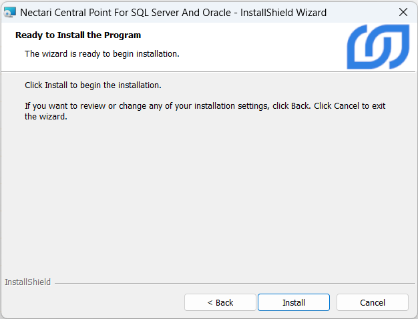Click the InstallShield label at bottom left

coord(28,282)
